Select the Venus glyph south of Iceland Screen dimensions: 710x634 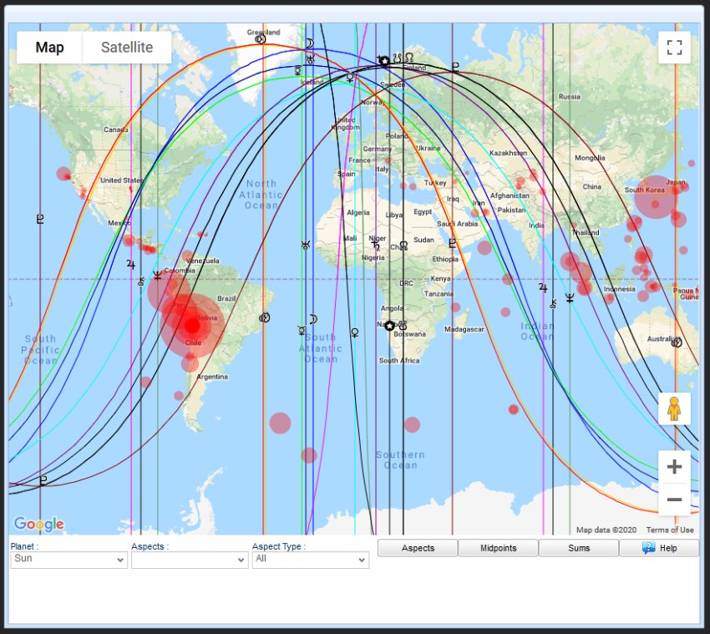pos(349,78)
